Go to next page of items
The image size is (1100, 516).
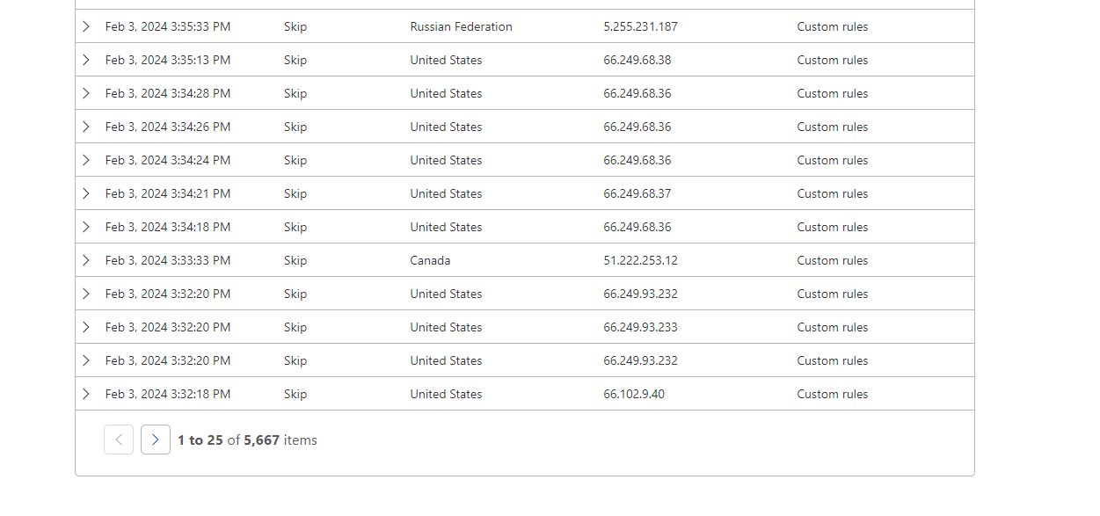coord(156,440)
